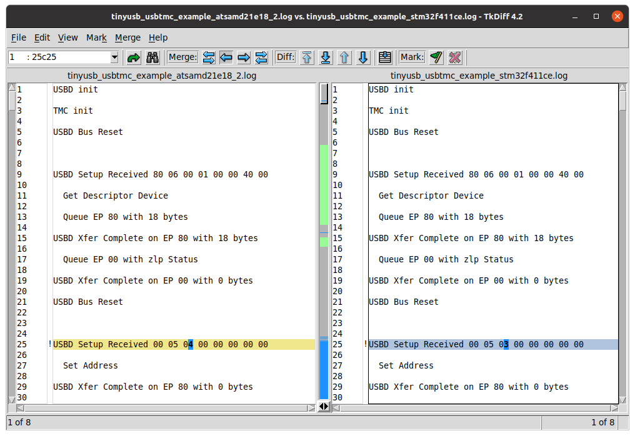The height and width of the screenshot is (436, 635).
Task: Select merge right-then-left double arrow icon
Action: pos(261,57)
